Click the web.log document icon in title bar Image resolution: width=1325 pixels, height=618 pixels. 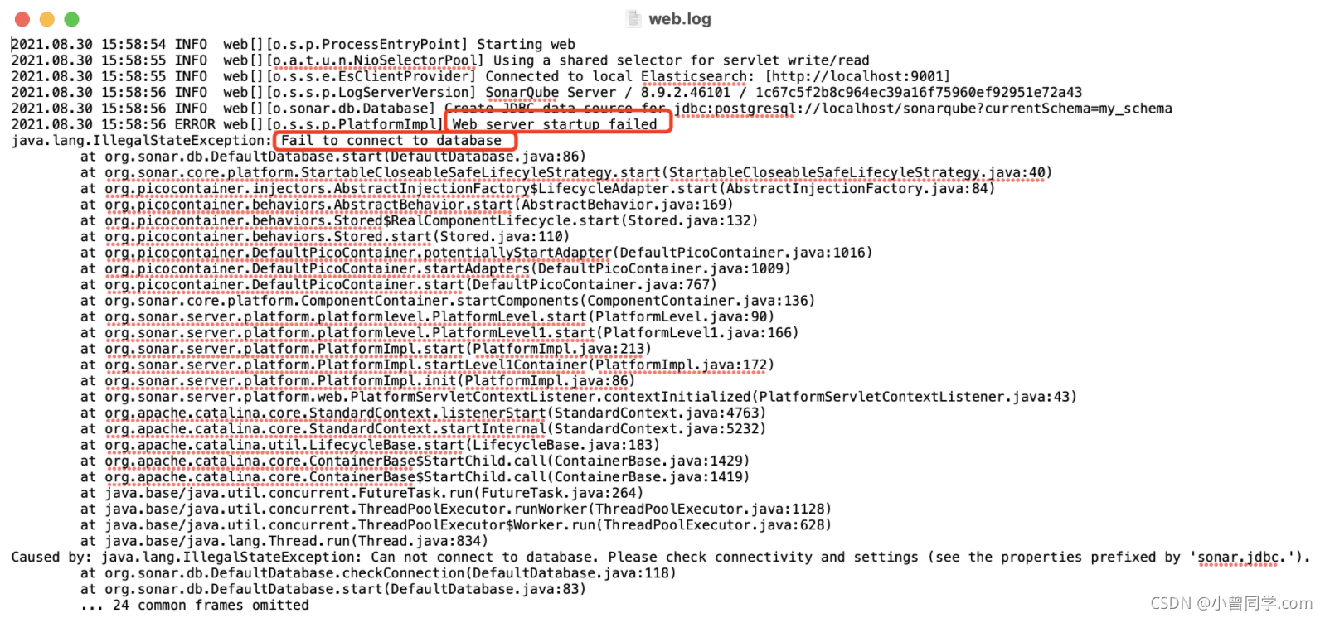pos(633,18)
